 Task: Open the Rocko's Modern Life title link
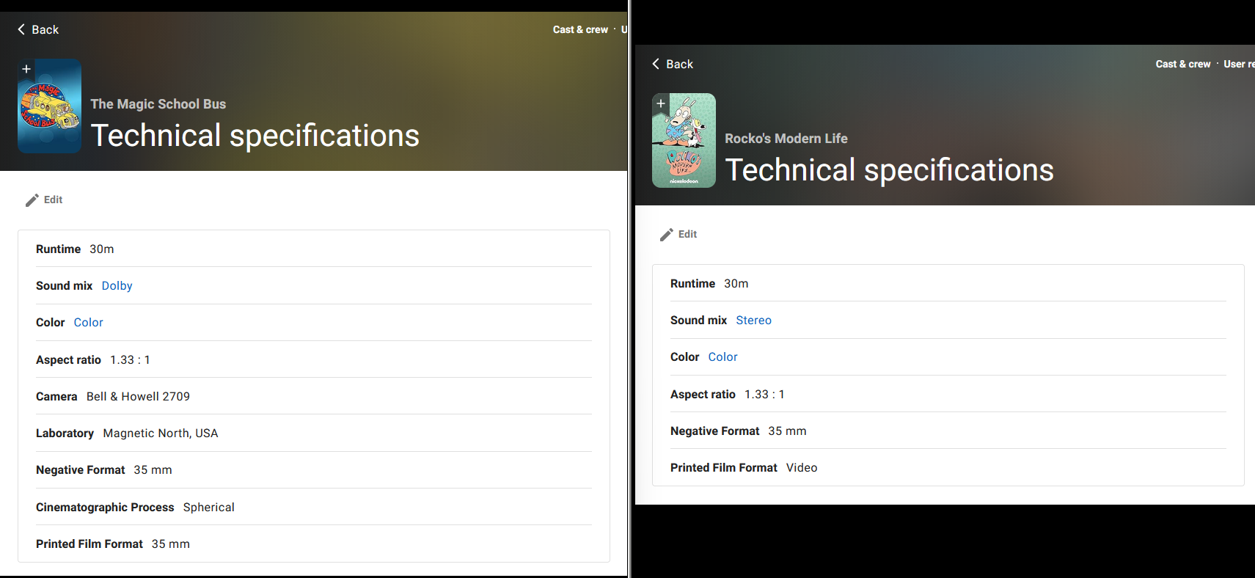coord(786,139)
